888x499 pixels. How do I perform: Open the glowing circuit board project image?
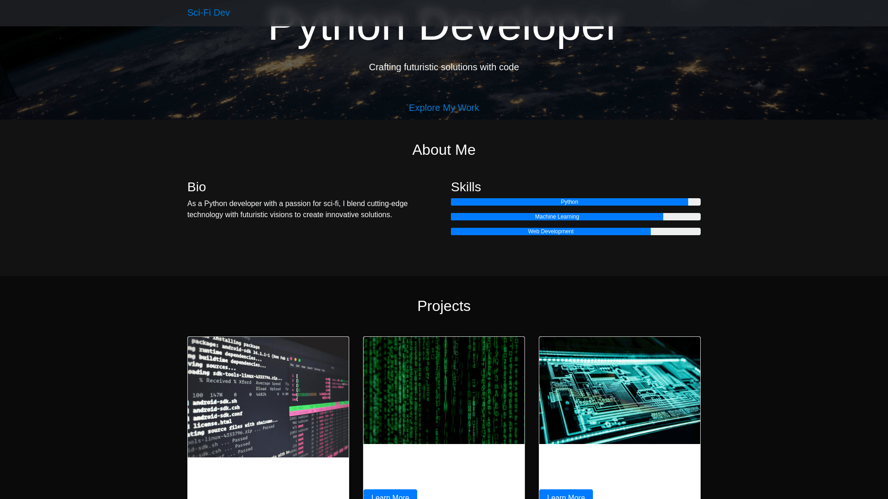(619, 390)
